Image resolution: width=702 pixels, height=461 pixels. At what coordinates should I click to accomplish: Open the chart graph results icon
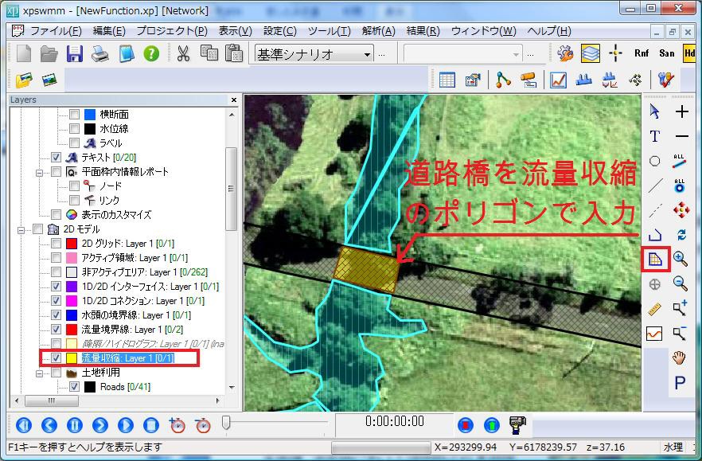(558, 80)
